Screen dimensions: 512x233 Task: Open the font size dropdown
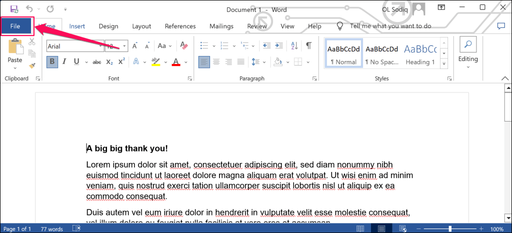pyautogui.click(x=124, y=46)
